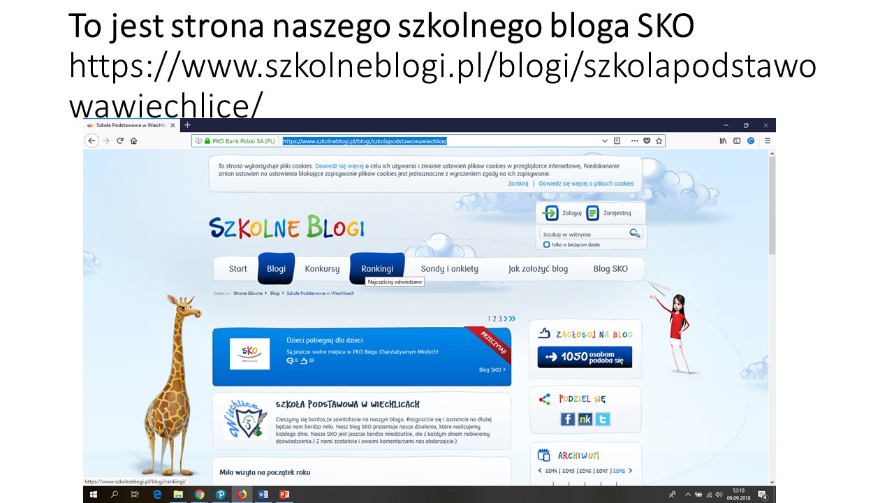Screen dimensions: 894x503
Task: Select 2018 in the Archiwum
Action: 619,471
